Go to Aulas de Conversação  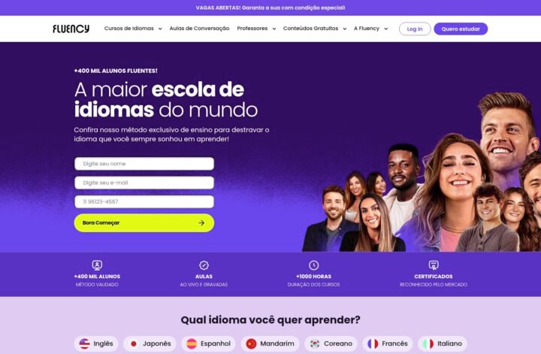click(x=199, y=29)
